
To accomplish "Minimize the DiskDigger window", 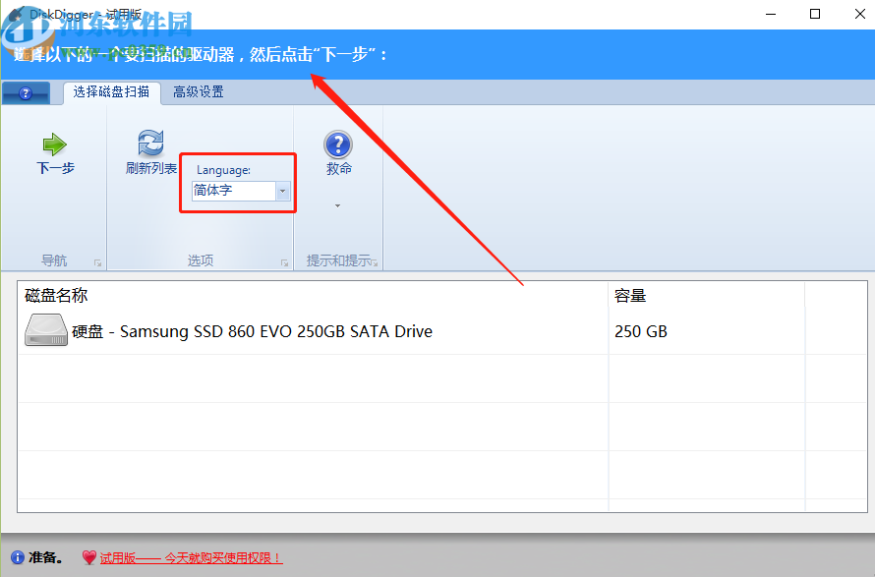I will click(x=771, y=14).
